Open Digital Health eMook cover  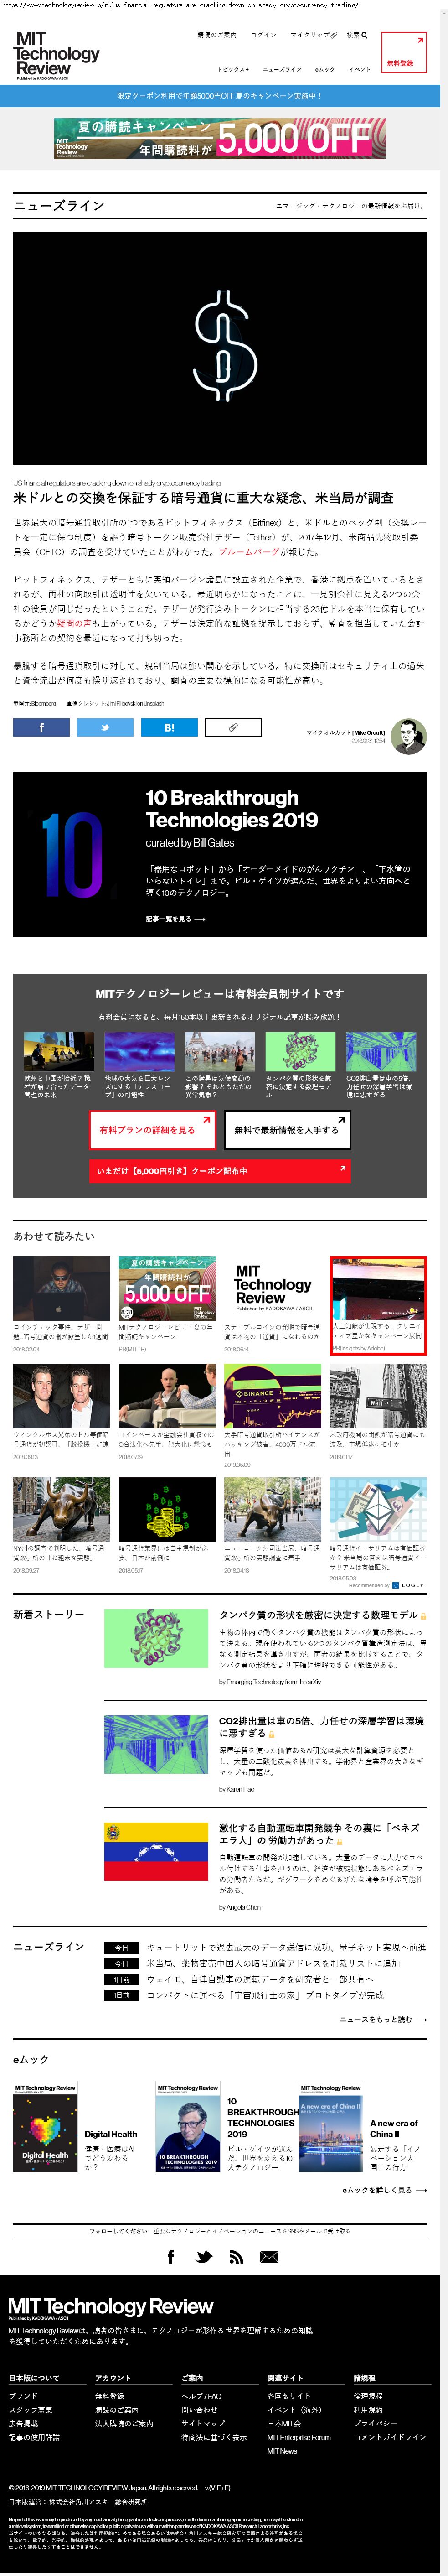coord(45,2127)
